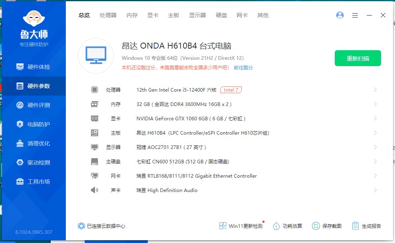Click the memory module icon
The width and height of the screenshot is (395, 243).
(95, 104)
